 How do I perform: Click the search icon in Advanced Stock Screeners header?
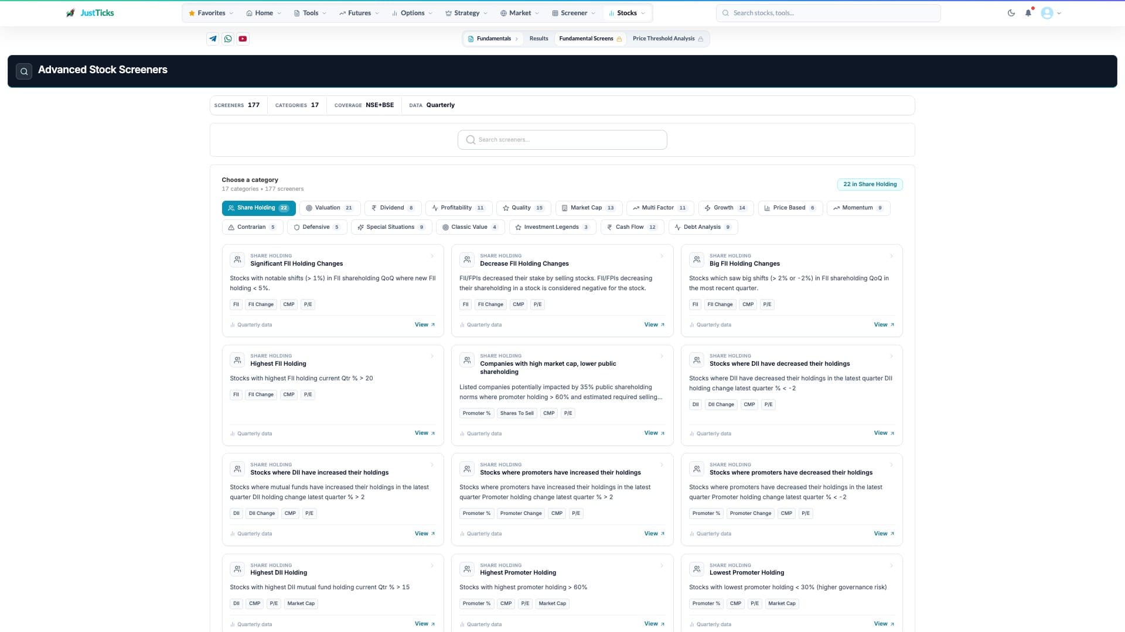click(x=24, y=71)
